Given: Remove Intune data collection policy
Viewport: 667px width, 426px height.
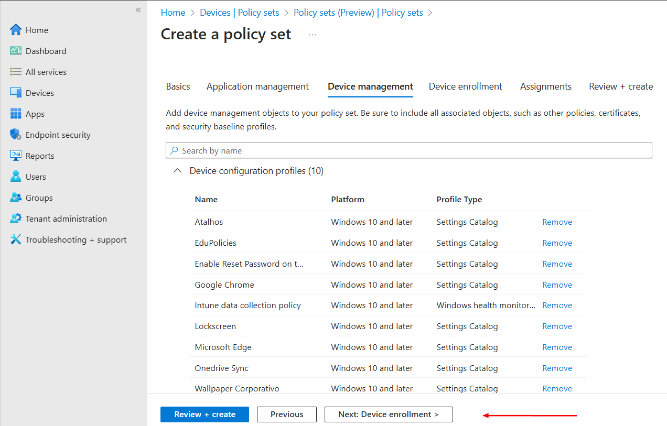Looking at the screenshot, I should [x=557, y=305].
